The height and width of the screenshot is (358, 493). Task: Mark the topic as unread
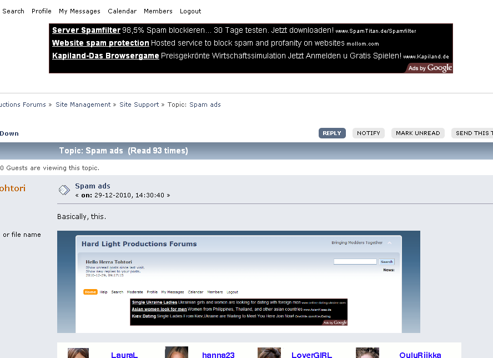pos(418,133)
